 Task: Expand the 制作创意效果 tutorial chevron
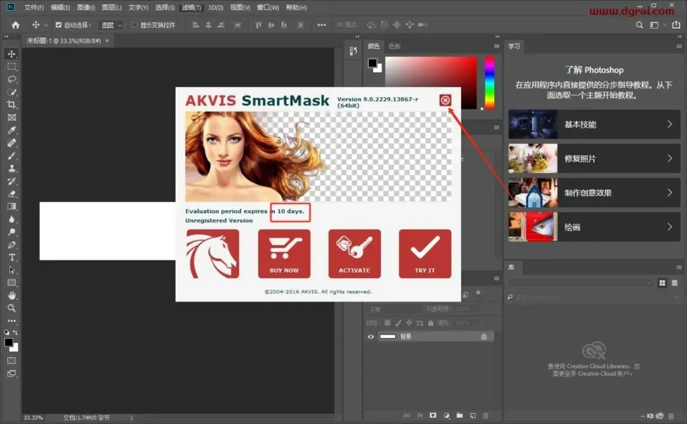coord(669,192)
